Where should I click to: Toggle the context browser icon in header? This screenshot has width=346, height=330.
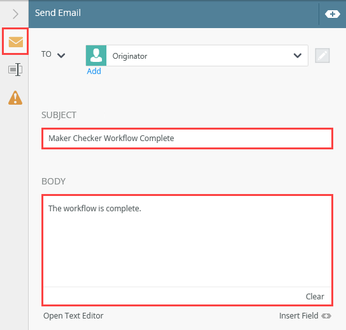coord(333,14)
